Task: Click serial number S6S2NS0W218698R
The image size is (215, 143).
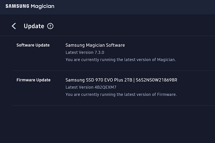Action: (156, 80)
